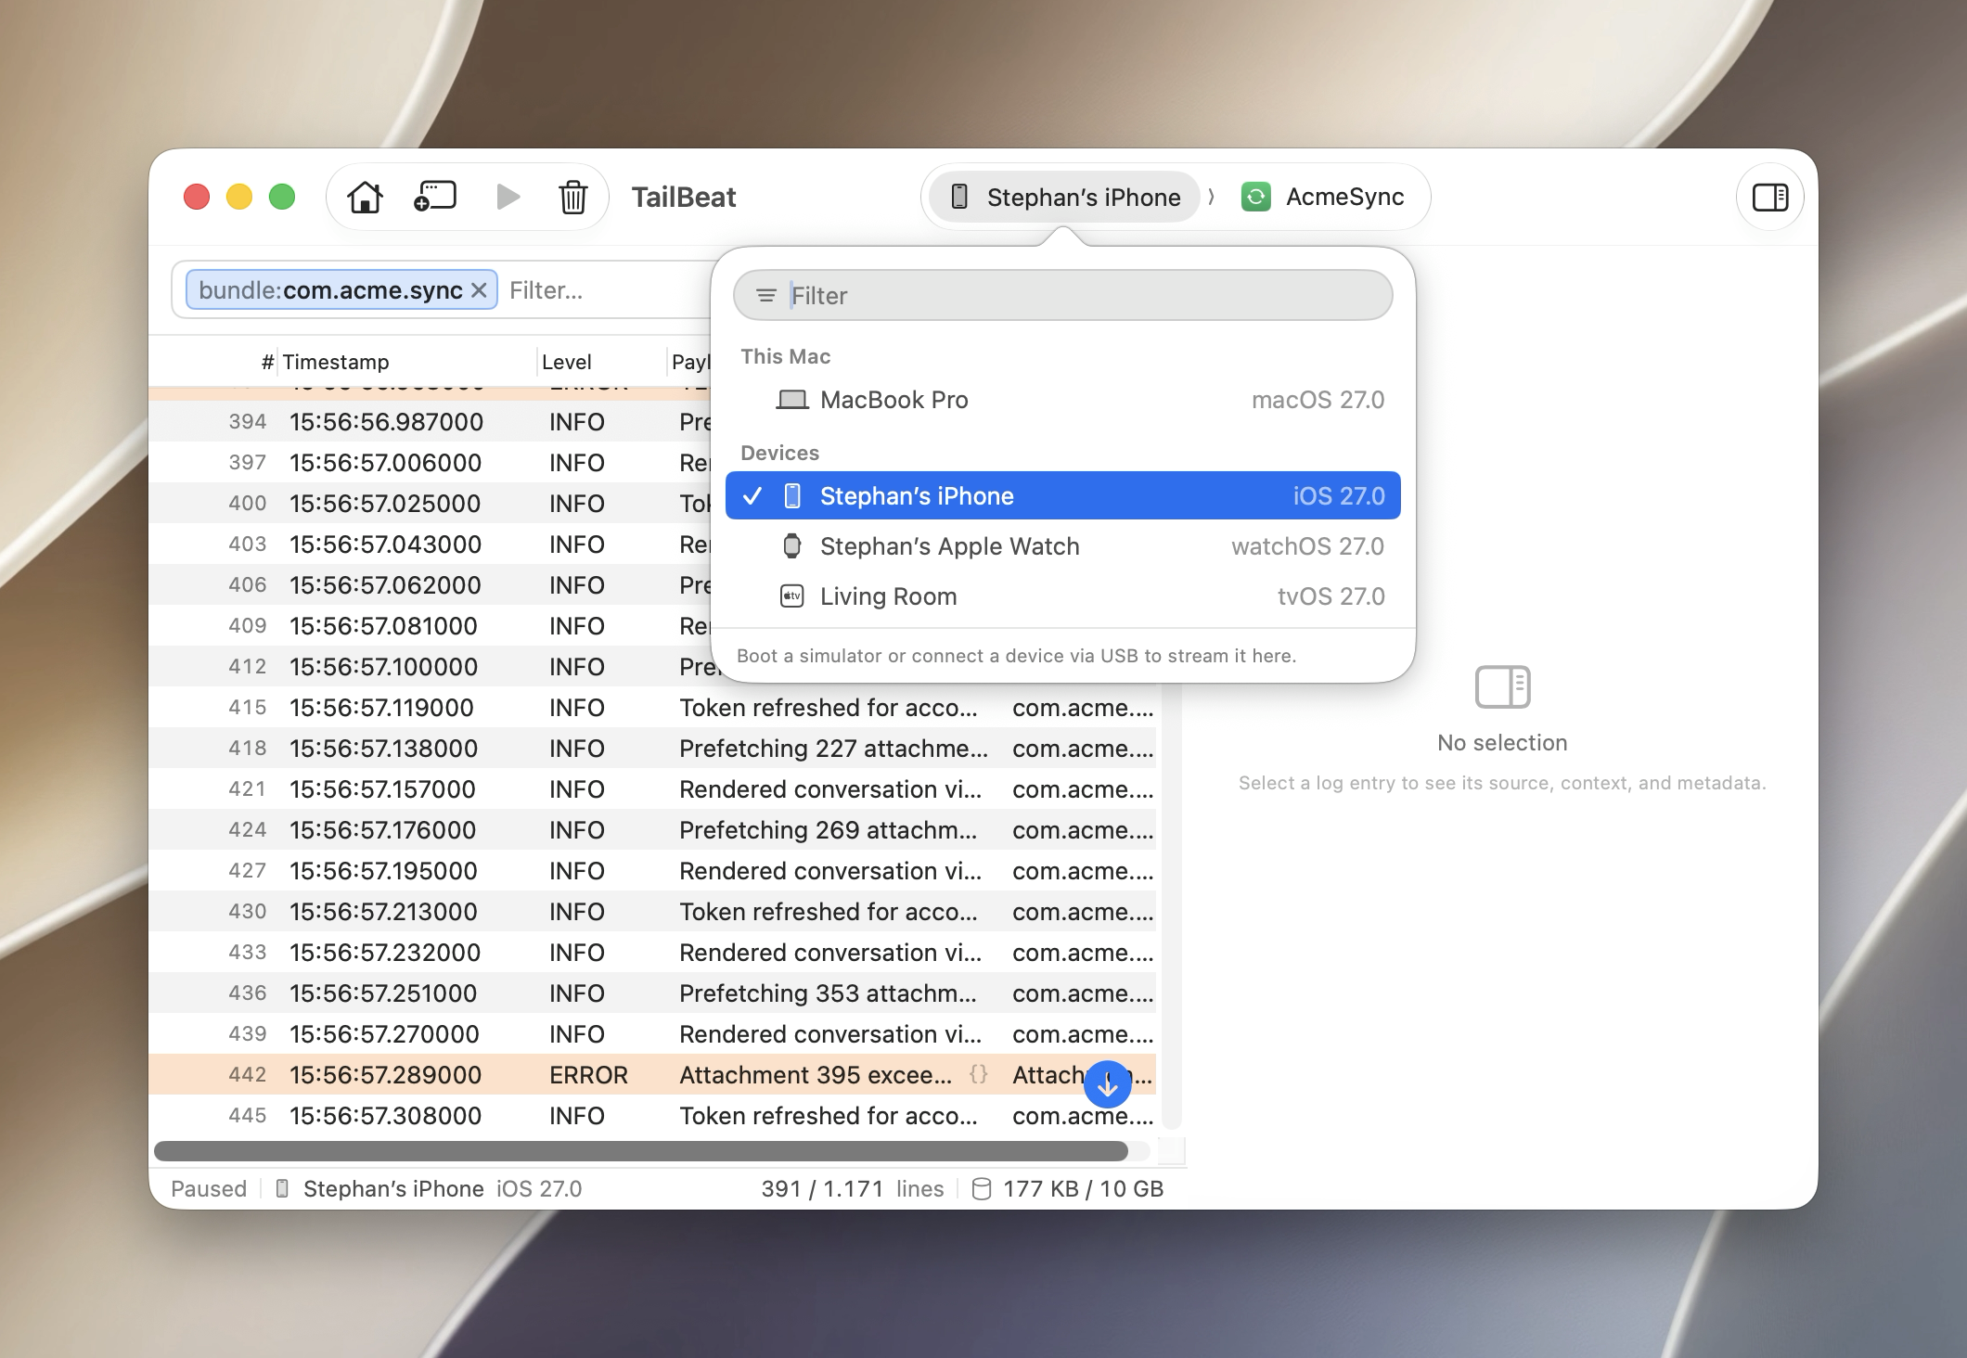Select ERROR log row 442
Image resolution: width=1967 pixels, height=1358 pixels.
click(652, 1075)
